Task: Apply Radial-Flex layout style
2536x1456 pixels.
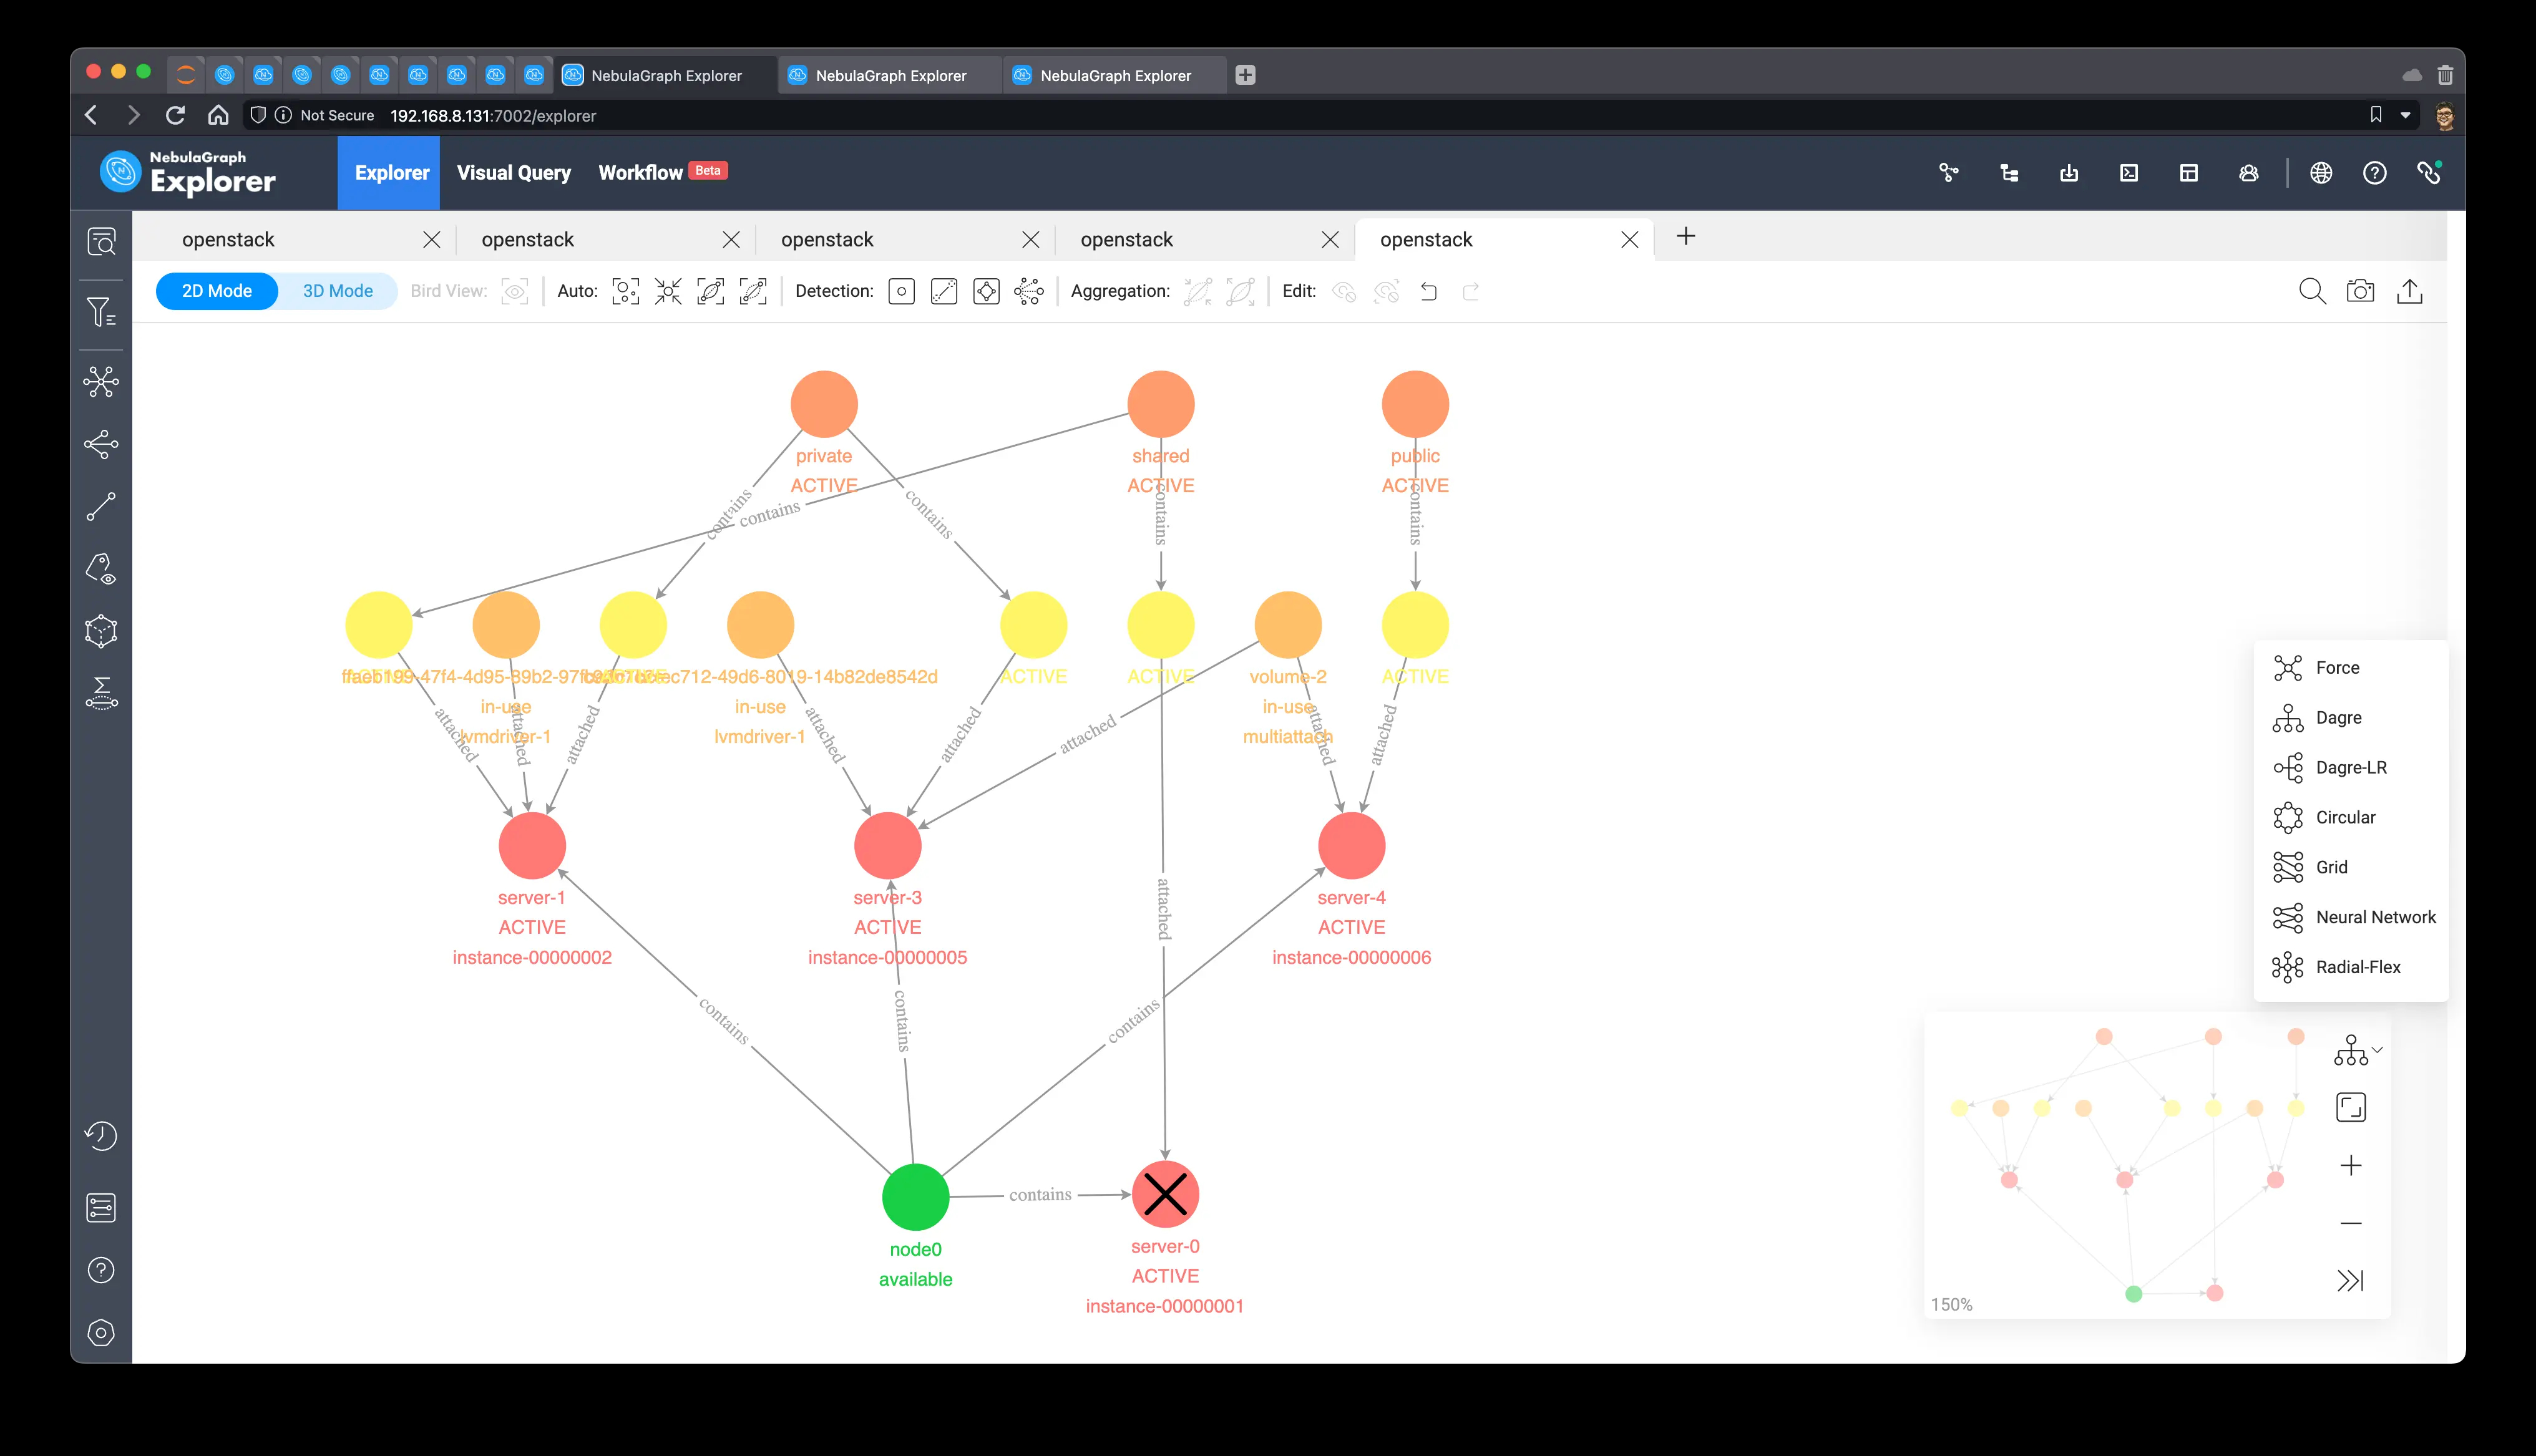Action: pyautogui.click(x=2353, y=966)
